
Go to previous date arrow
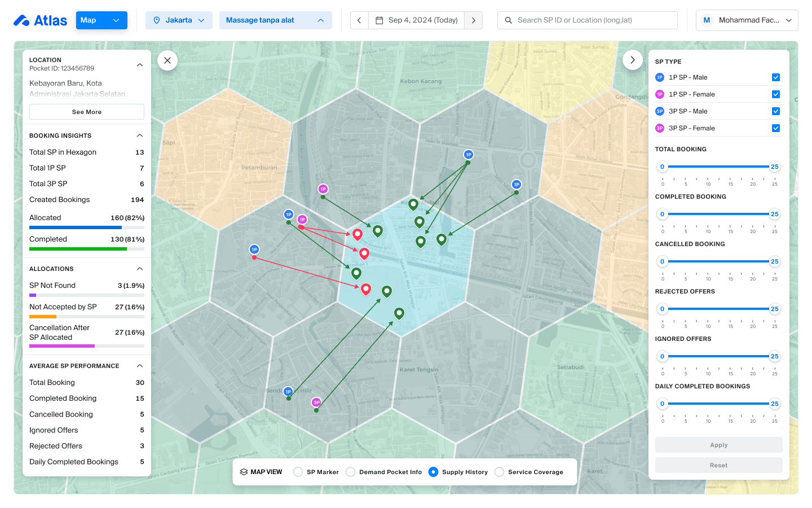click(x=359, y=20)
